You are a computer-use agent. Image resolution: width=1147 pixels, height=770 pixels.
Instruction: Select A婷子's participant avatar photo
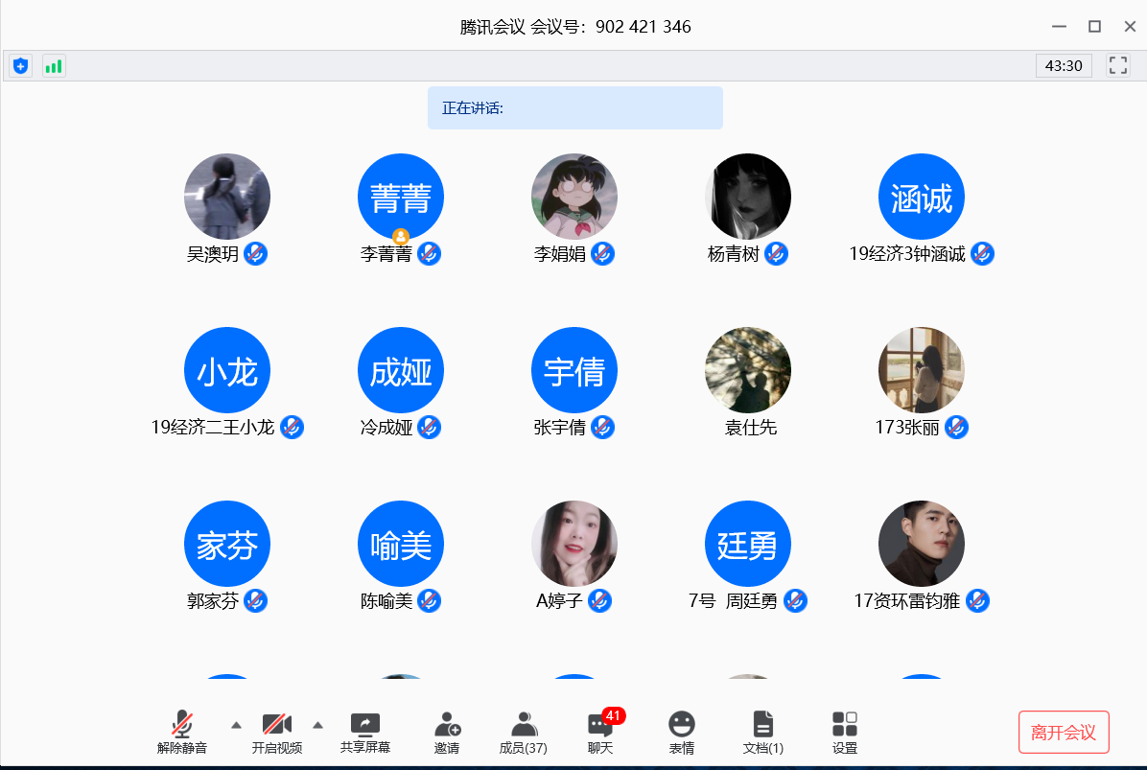(574, 544)
